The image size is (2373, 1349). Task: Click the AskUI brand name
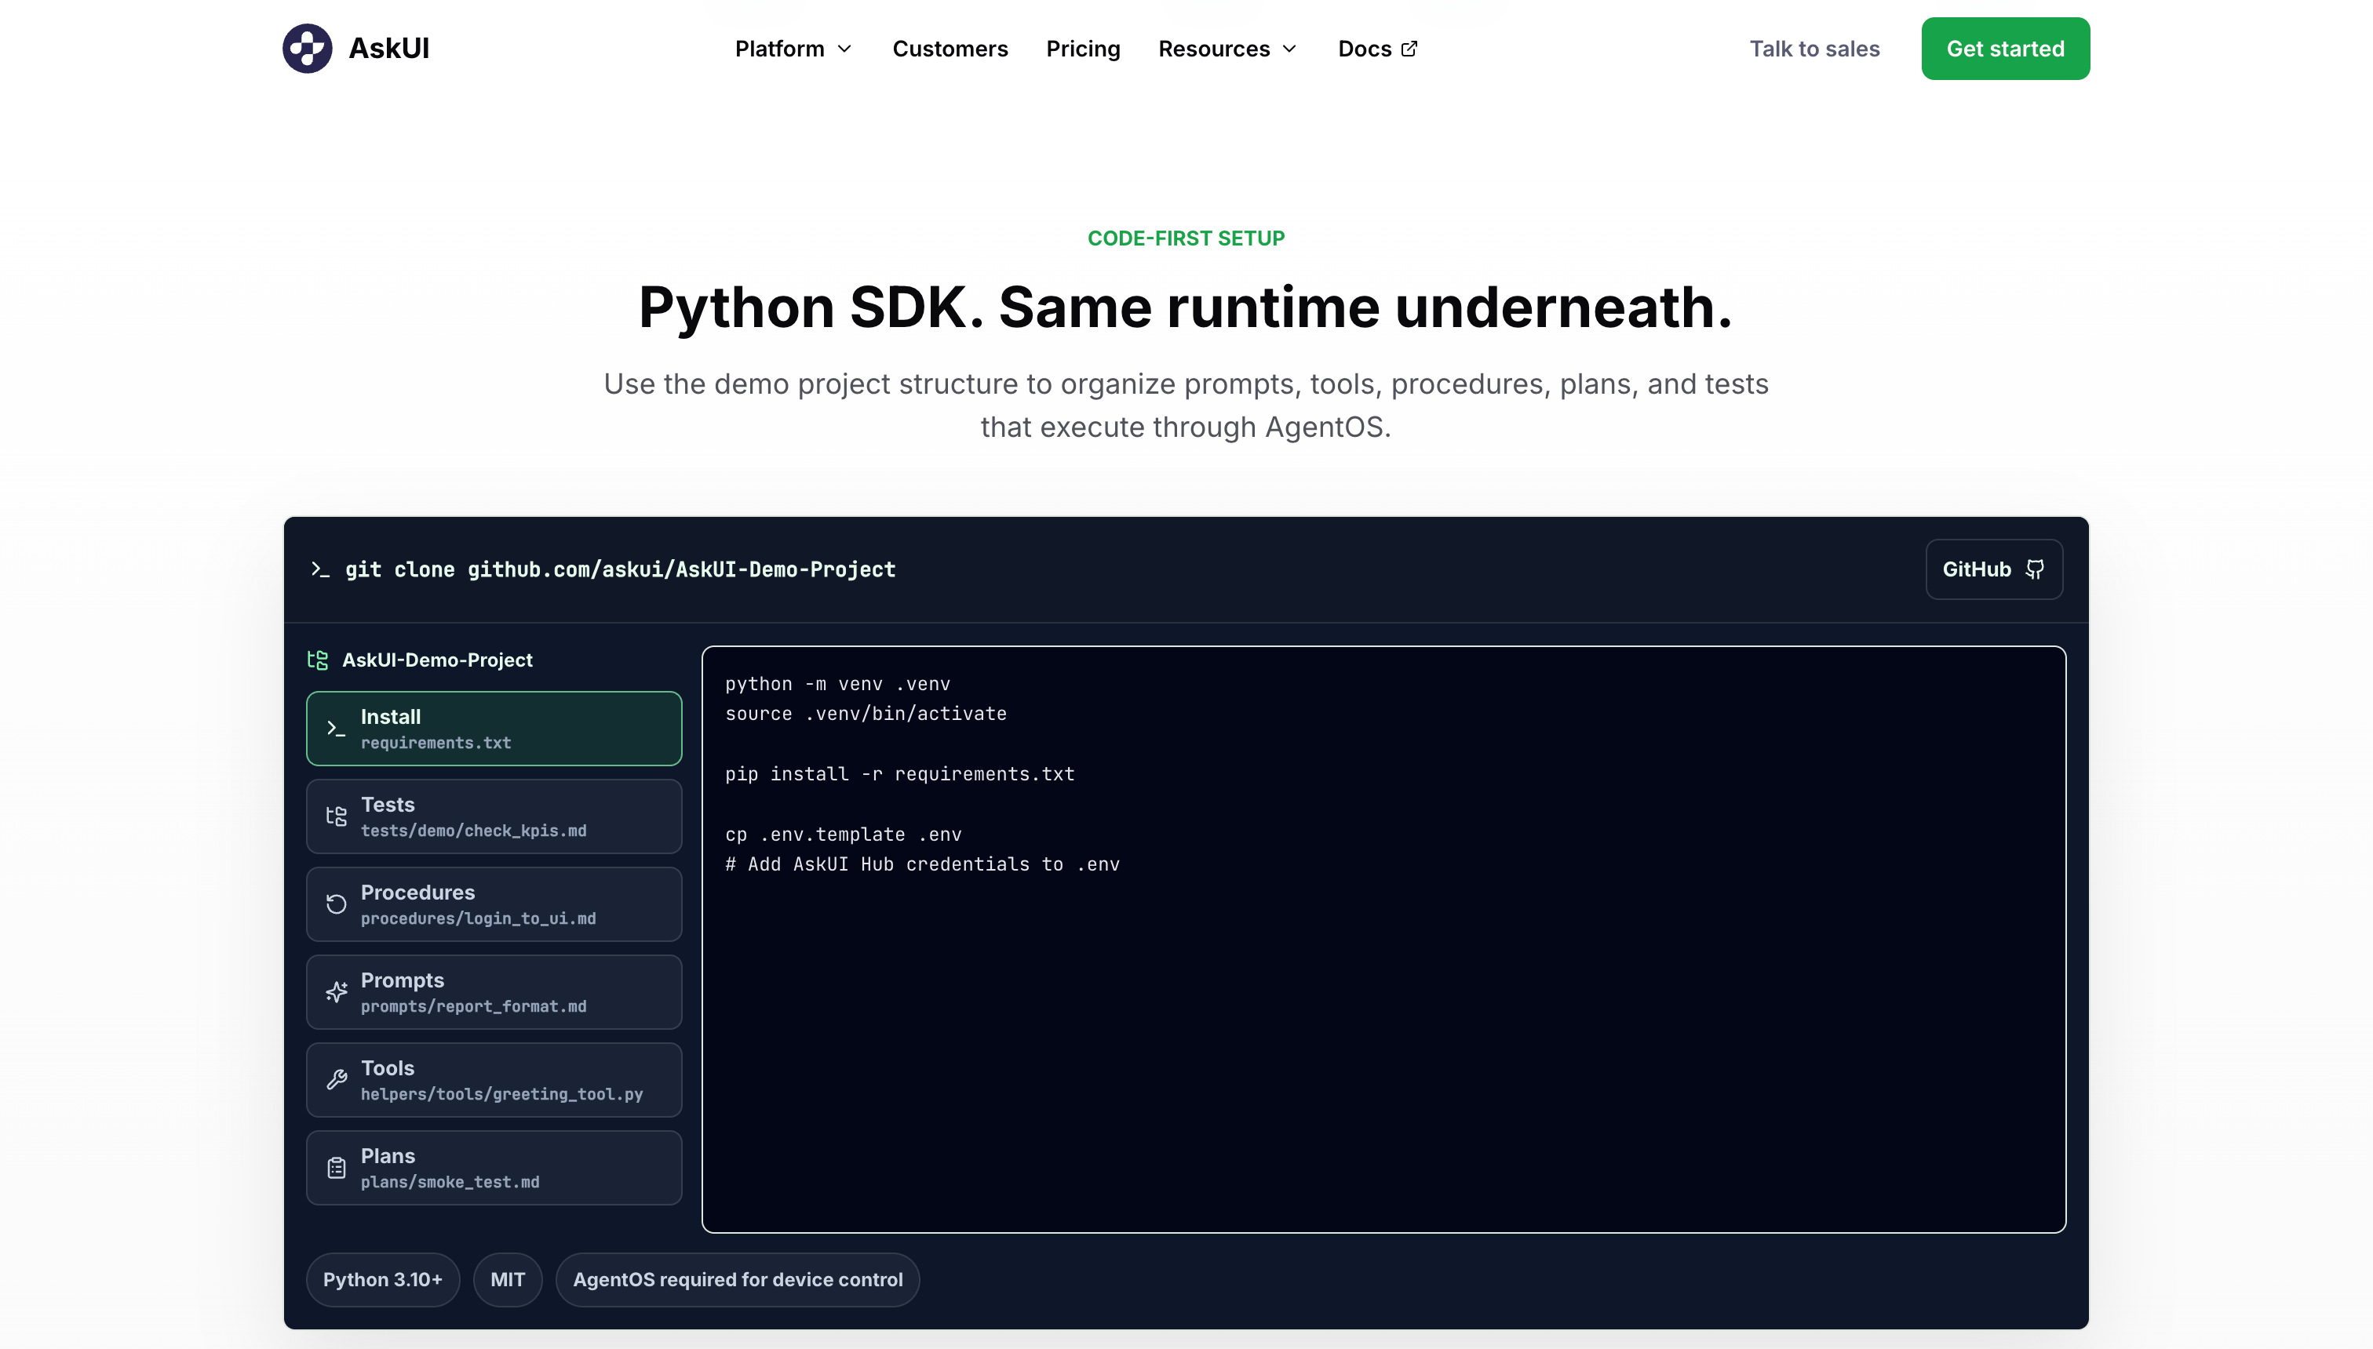click(x=388, y=48)
